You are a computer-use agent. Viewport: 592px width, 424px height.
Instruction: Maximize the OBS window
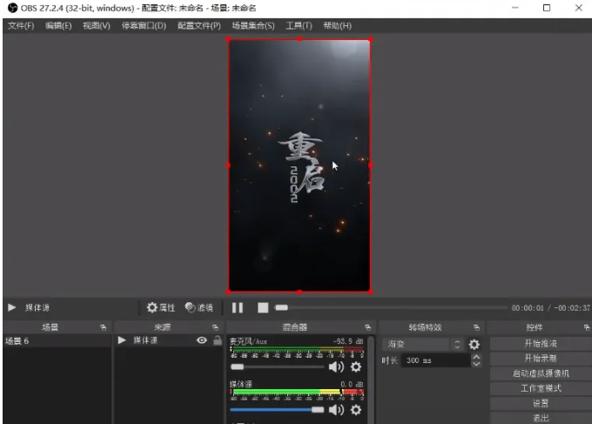tap(547, 8)
